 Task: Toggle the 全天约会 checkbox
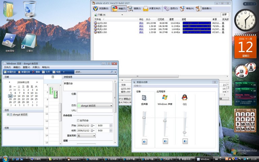[78, 120]
